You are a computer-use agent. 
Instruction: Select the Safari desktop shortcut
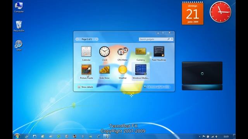(x=19, y=46)
